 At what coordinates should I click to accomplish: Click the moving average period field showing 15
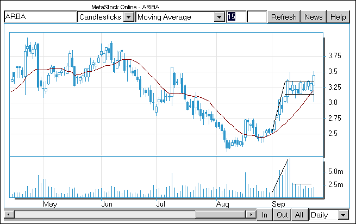[236, 17]
